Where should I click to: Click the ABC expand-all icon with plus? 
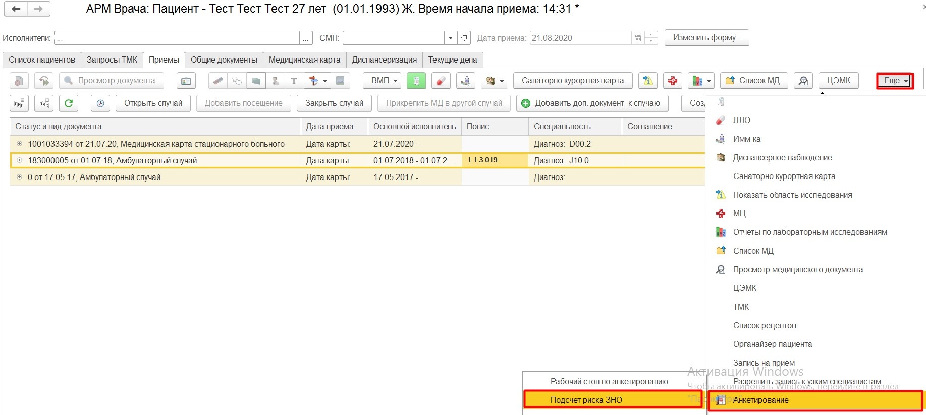44,103
